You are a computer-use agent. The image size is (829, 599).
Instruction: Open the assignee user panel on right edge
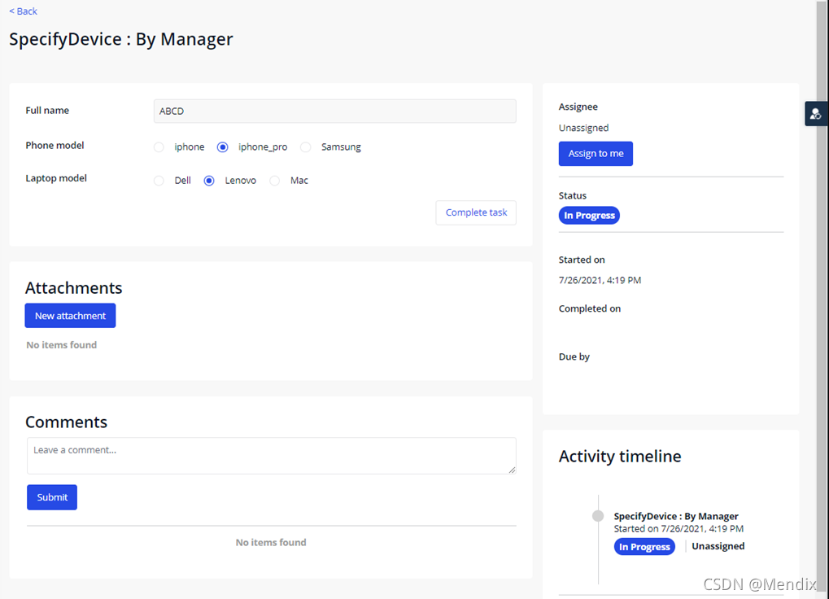(x=816, y=113)
